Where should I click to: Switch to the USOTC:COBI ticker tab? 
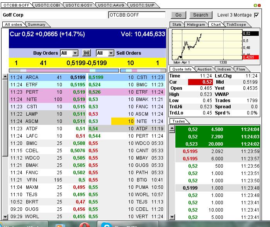click(46, 5)
